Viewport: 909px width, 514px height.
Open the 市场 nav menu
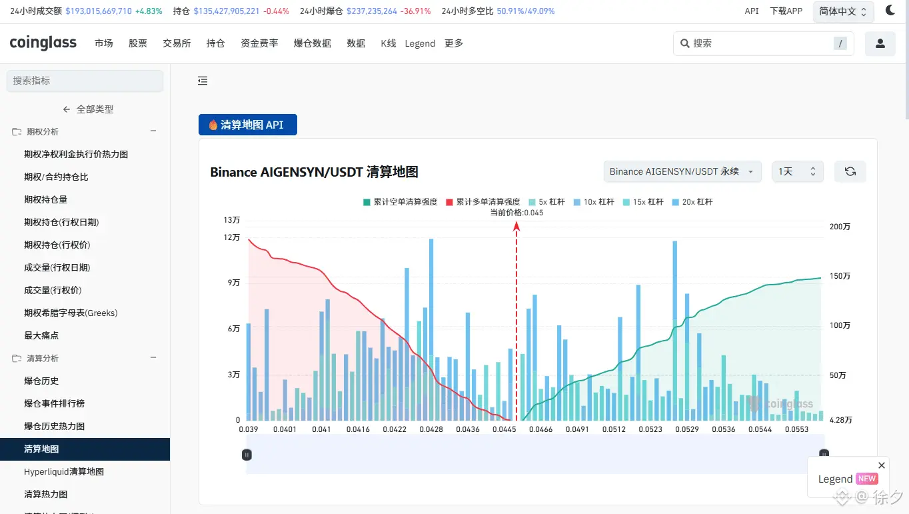104,43
